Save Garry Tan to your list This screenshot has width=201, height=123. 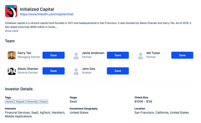point(54,55)
